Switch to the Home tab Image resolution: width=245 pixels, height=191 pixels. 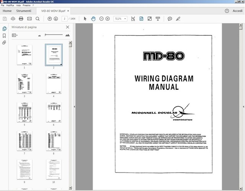(x=7, y=11)
